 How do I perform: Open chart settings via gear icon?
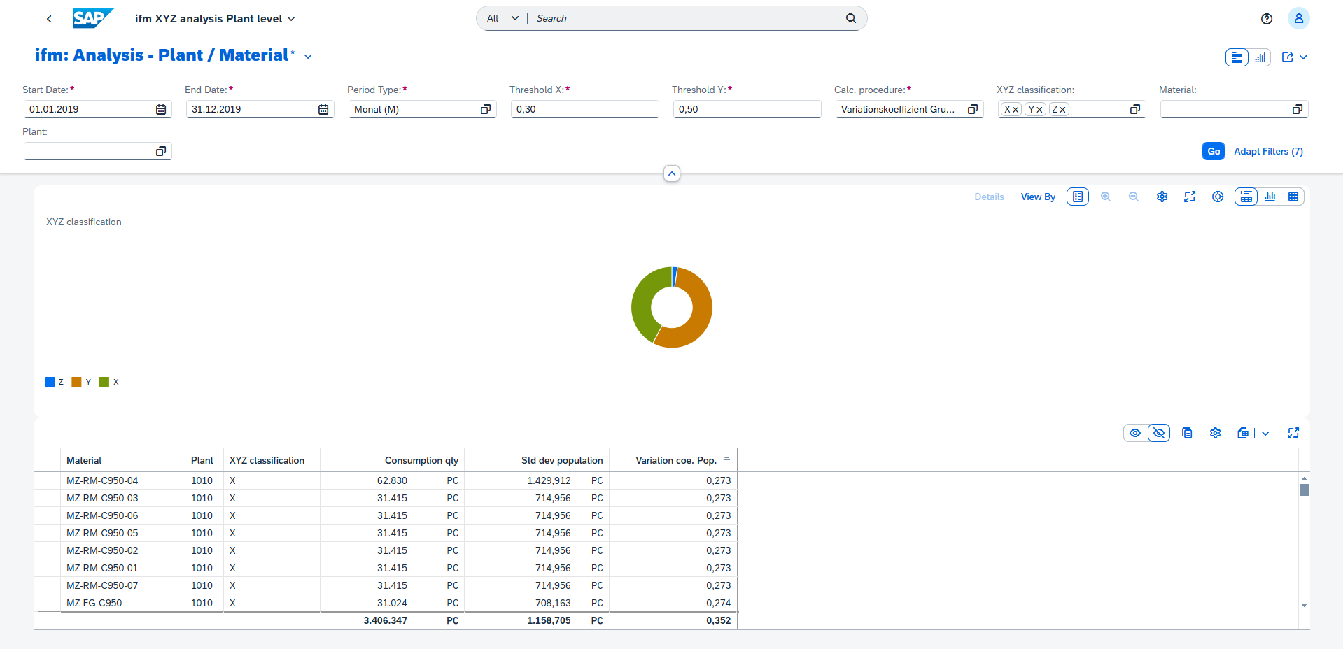click(1162, 197)
